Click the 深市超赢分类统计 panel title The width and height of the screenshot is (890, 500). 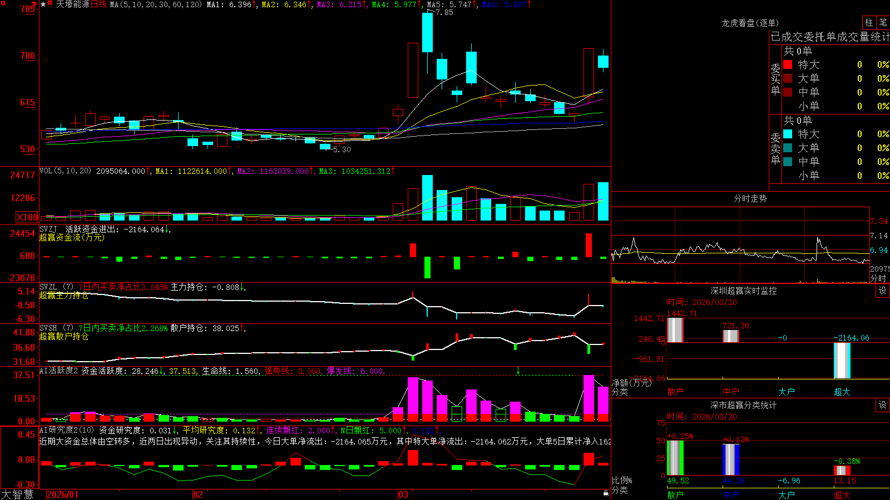click(744, 405)
